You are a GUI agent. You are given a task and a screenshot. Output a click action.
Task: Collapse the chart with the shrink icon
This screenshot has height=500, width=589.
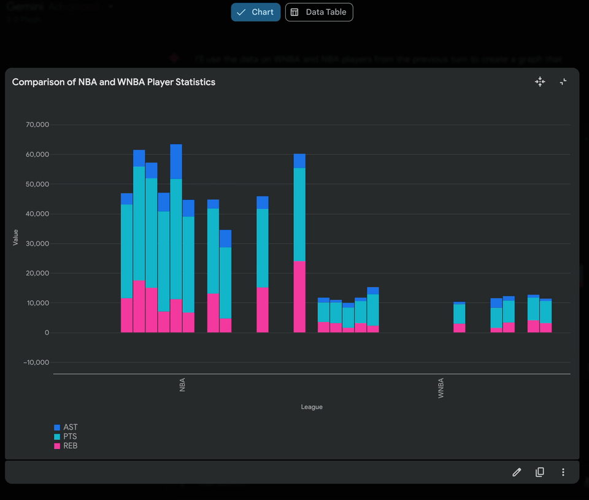[x=563, y=82]
